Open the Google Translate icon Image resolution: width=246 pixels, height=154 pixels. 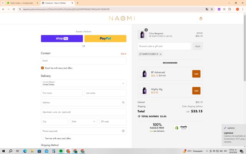tap(207, 9)
